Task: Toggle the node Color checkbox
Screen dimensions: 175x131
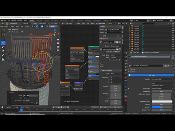Action: click(104, 36)
